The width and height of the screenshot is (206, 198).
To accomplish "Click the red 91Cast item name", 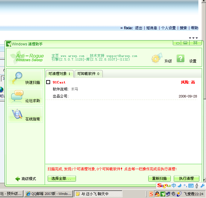I will [x=59, y=82].
